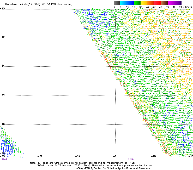193x170 pixels.
Task: Click the brown 35-40 knots color segment
Action: (x=164, y=3)
